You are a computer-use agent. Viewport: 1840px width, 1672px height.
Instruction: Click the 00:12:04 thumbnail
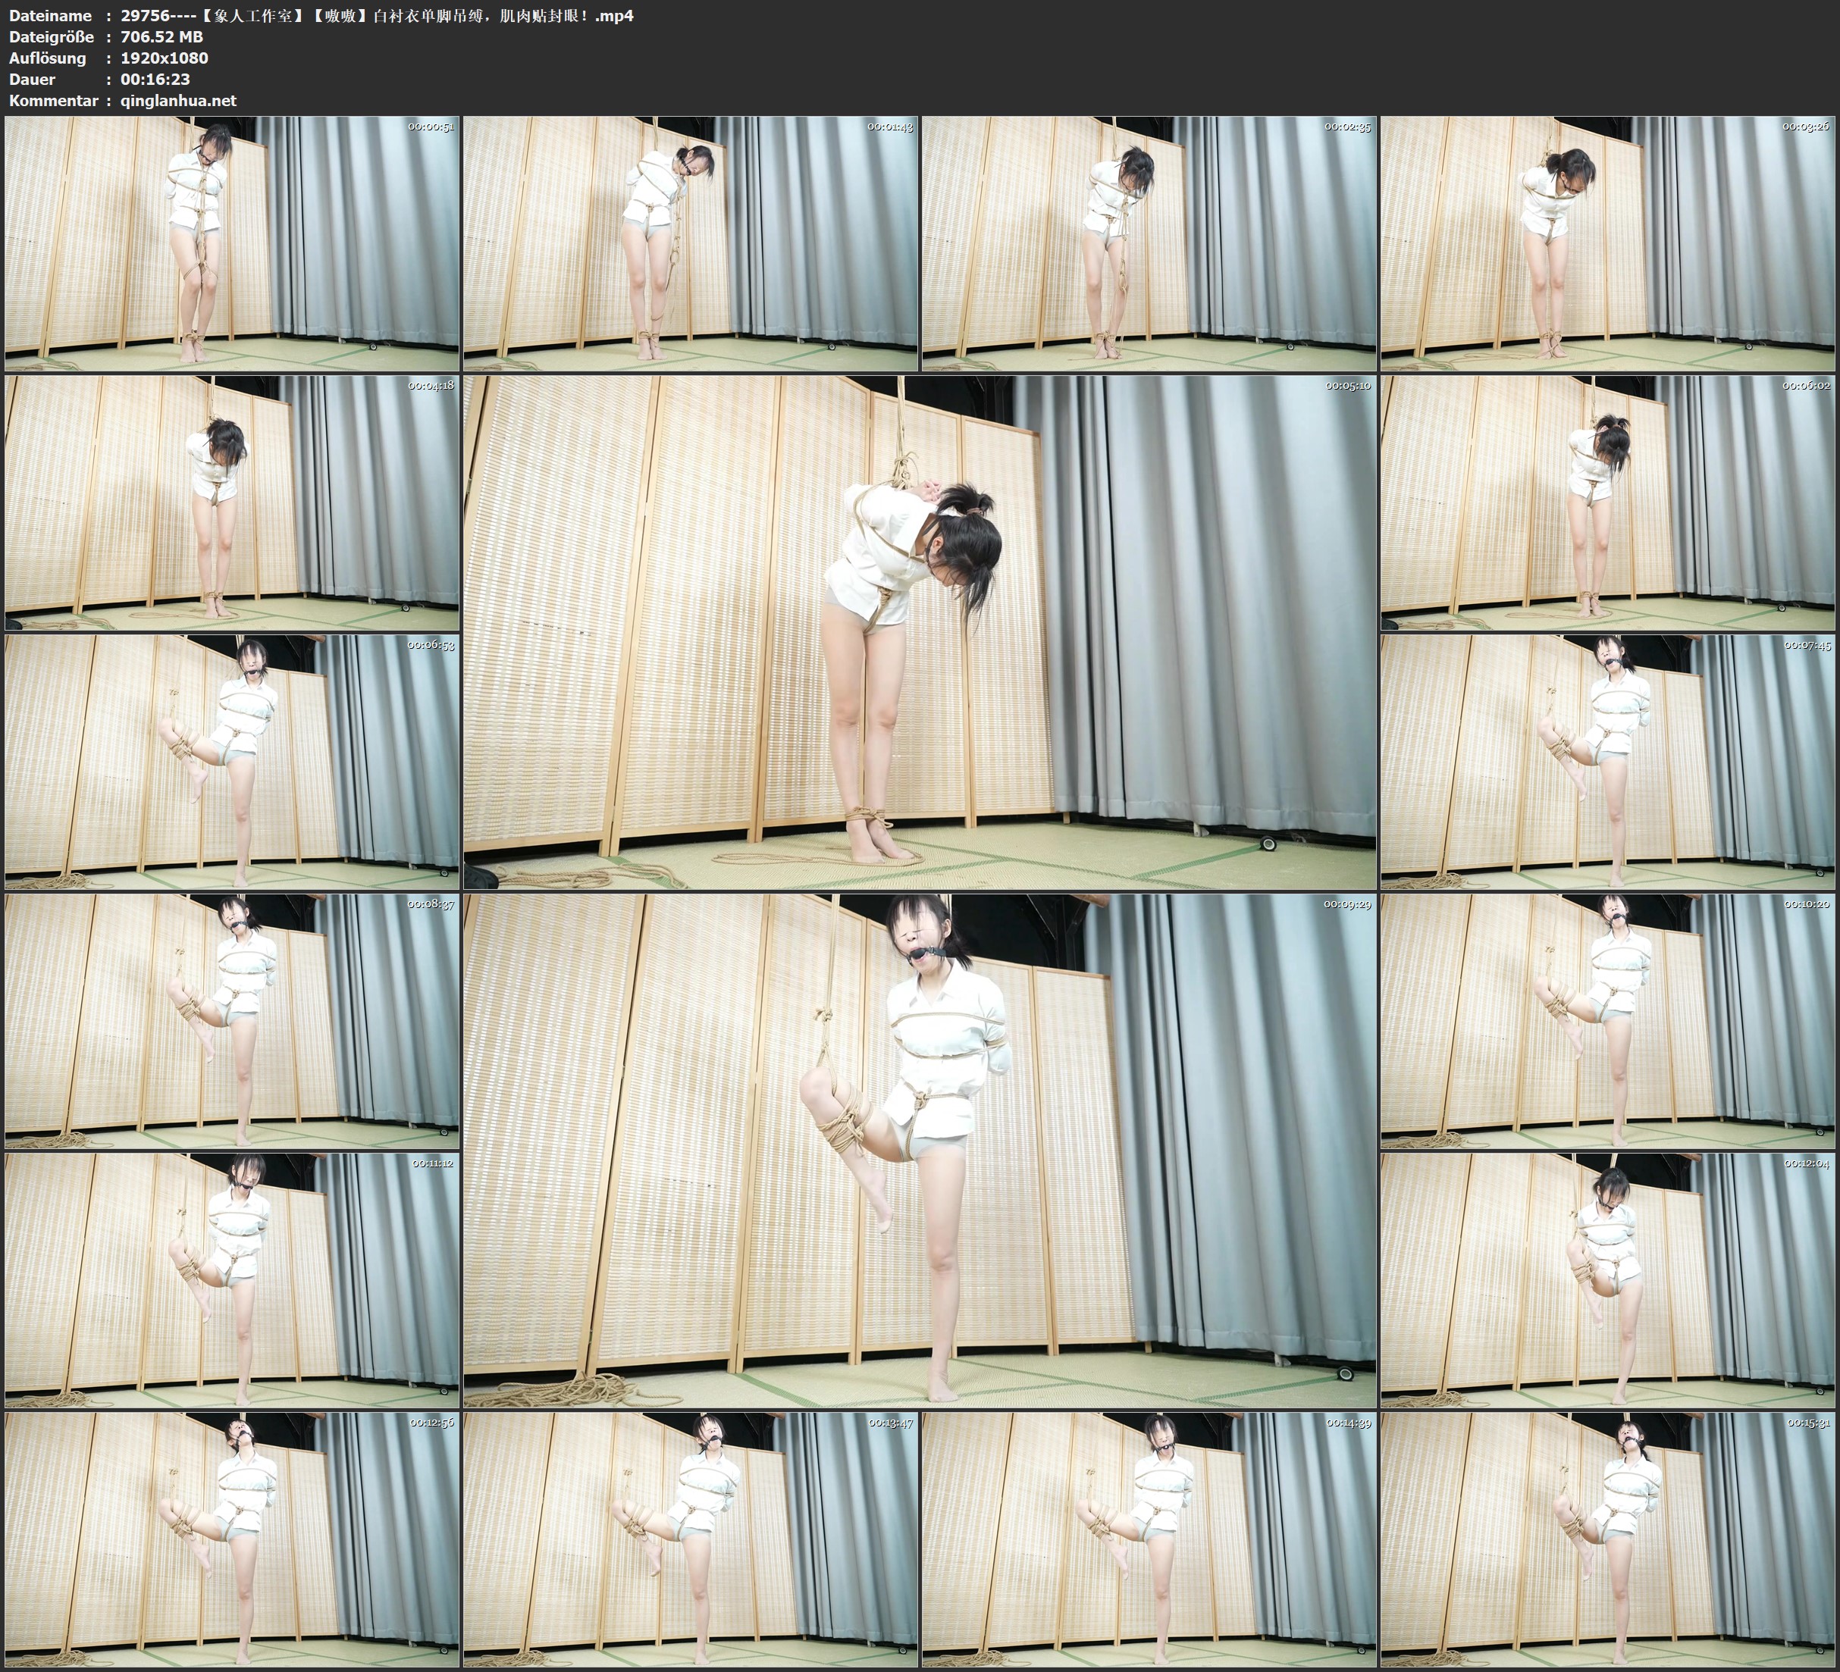coord(1607,1279)
